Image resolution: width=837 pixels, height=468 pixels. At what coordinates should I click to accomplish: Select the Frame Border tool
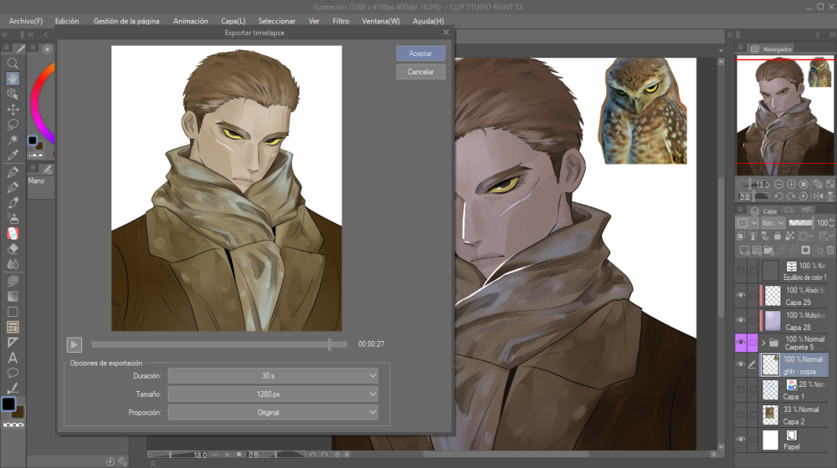(x=13, y=327)
